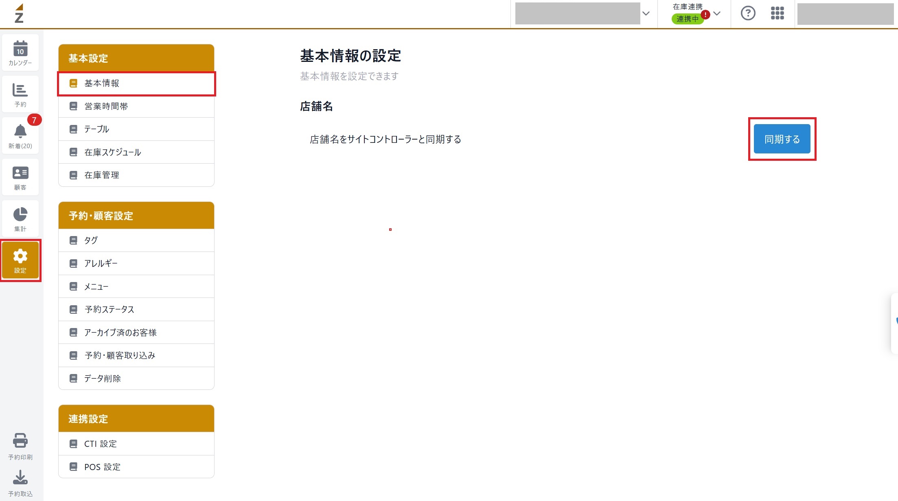This screenshot has height=501, width=898.
Task: Click the book icon beside 予約ステータス
Action: point(73,310)
